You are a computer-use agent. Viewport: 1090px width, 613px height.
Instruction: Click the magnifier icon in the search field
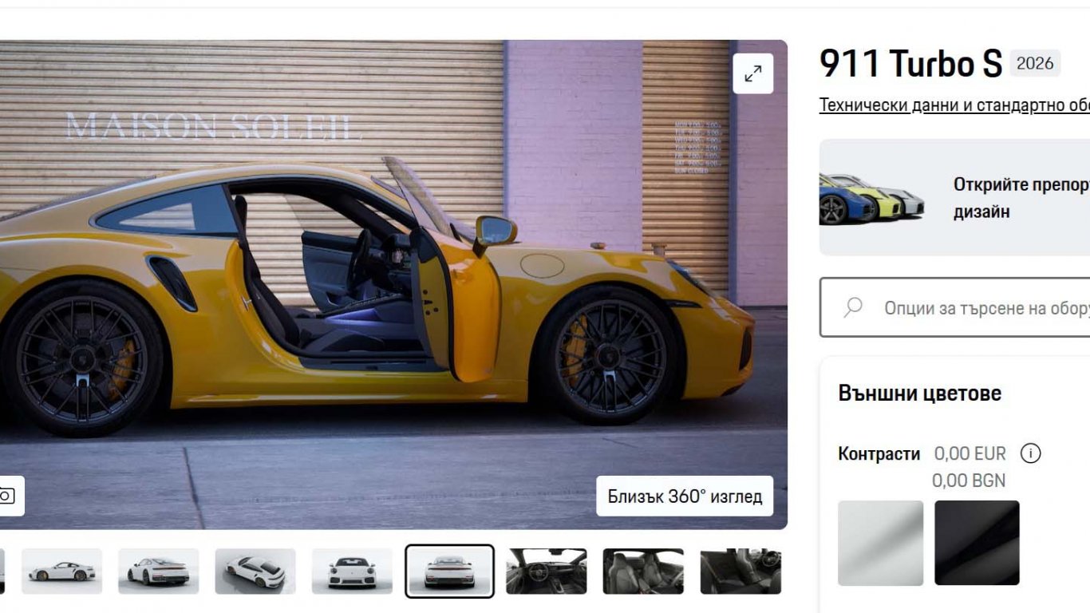[853, 307]
